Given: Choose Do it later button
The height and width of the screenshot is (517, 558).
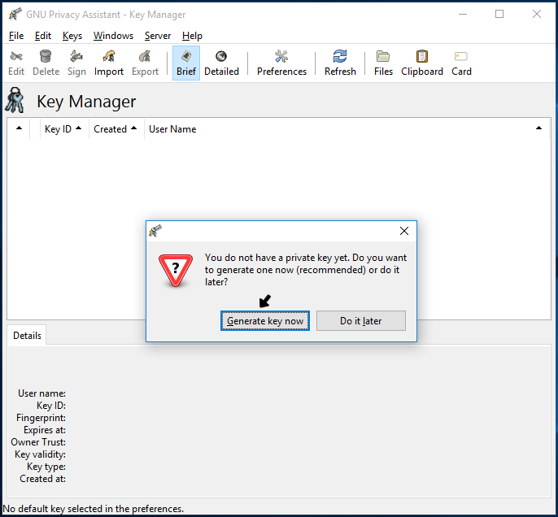Looking at the screenshot, I should tap(361, 321).
